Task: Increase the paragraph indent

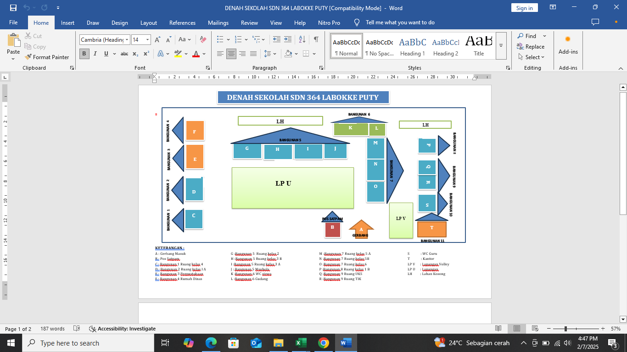Action: 288,40
